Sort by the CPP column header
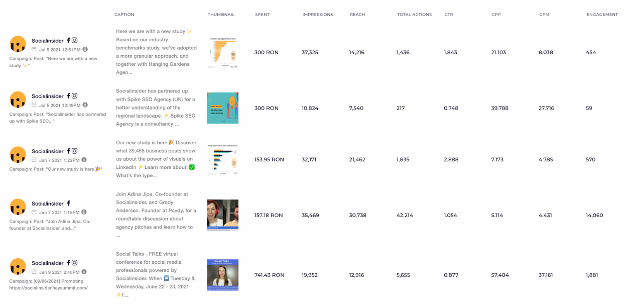 pos(496,15)
